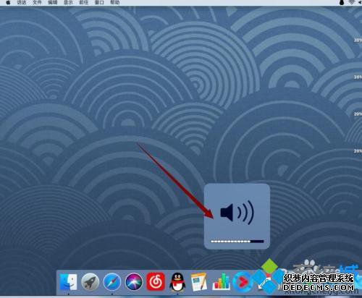Activate Siri from the dock
Screen dimensions: 362x298
134,282
